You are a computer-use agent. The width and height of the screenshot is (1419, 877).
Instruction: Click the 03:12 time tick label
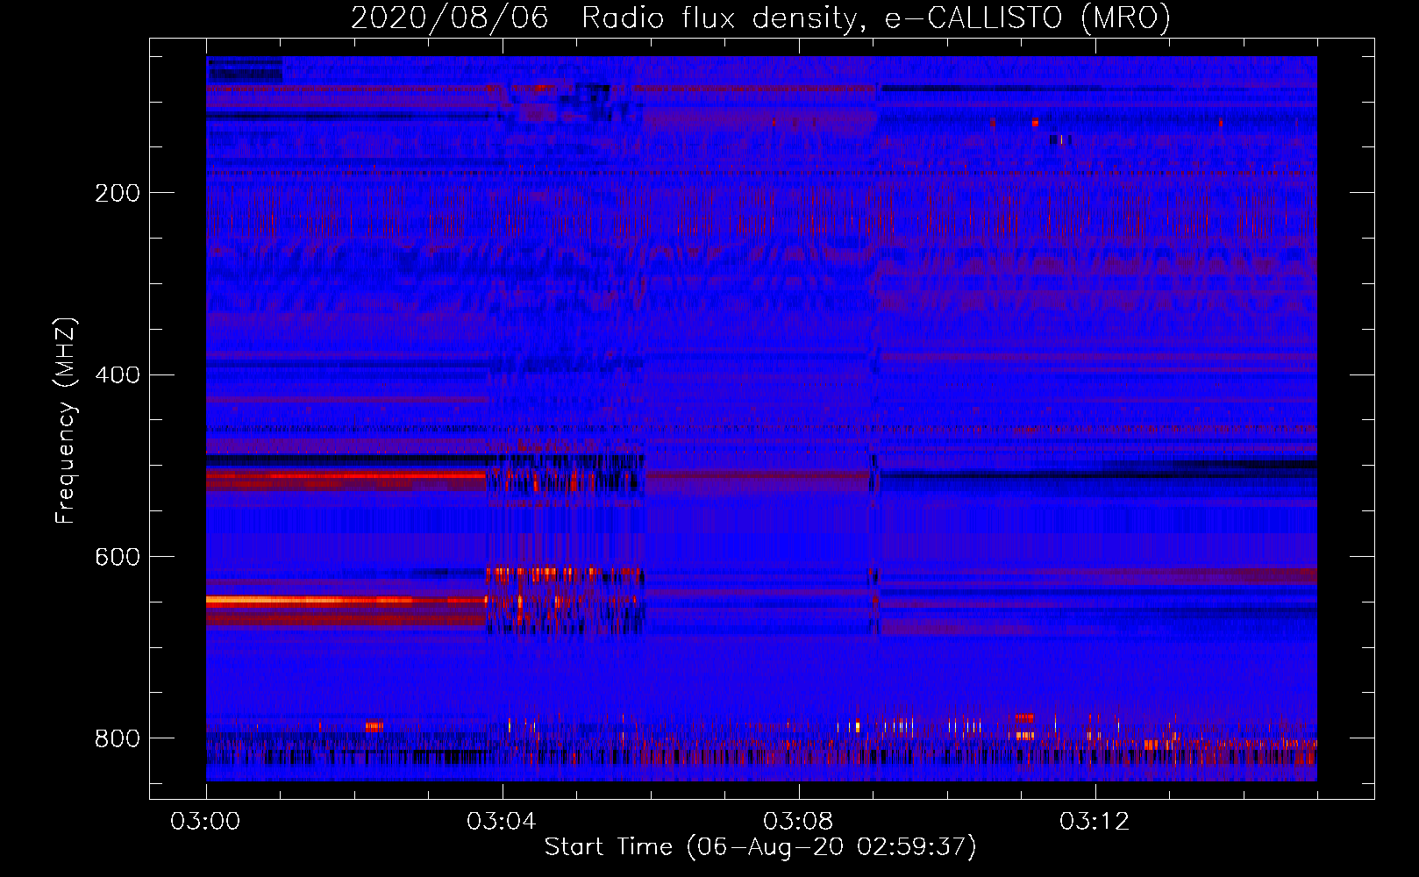(x=1095, y=822)
